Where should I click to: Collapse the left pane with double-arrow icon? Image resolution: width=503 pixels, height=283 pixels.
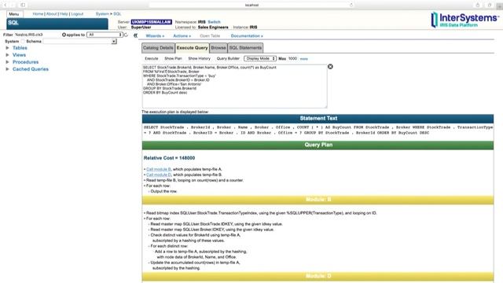(x=135, y=35)
